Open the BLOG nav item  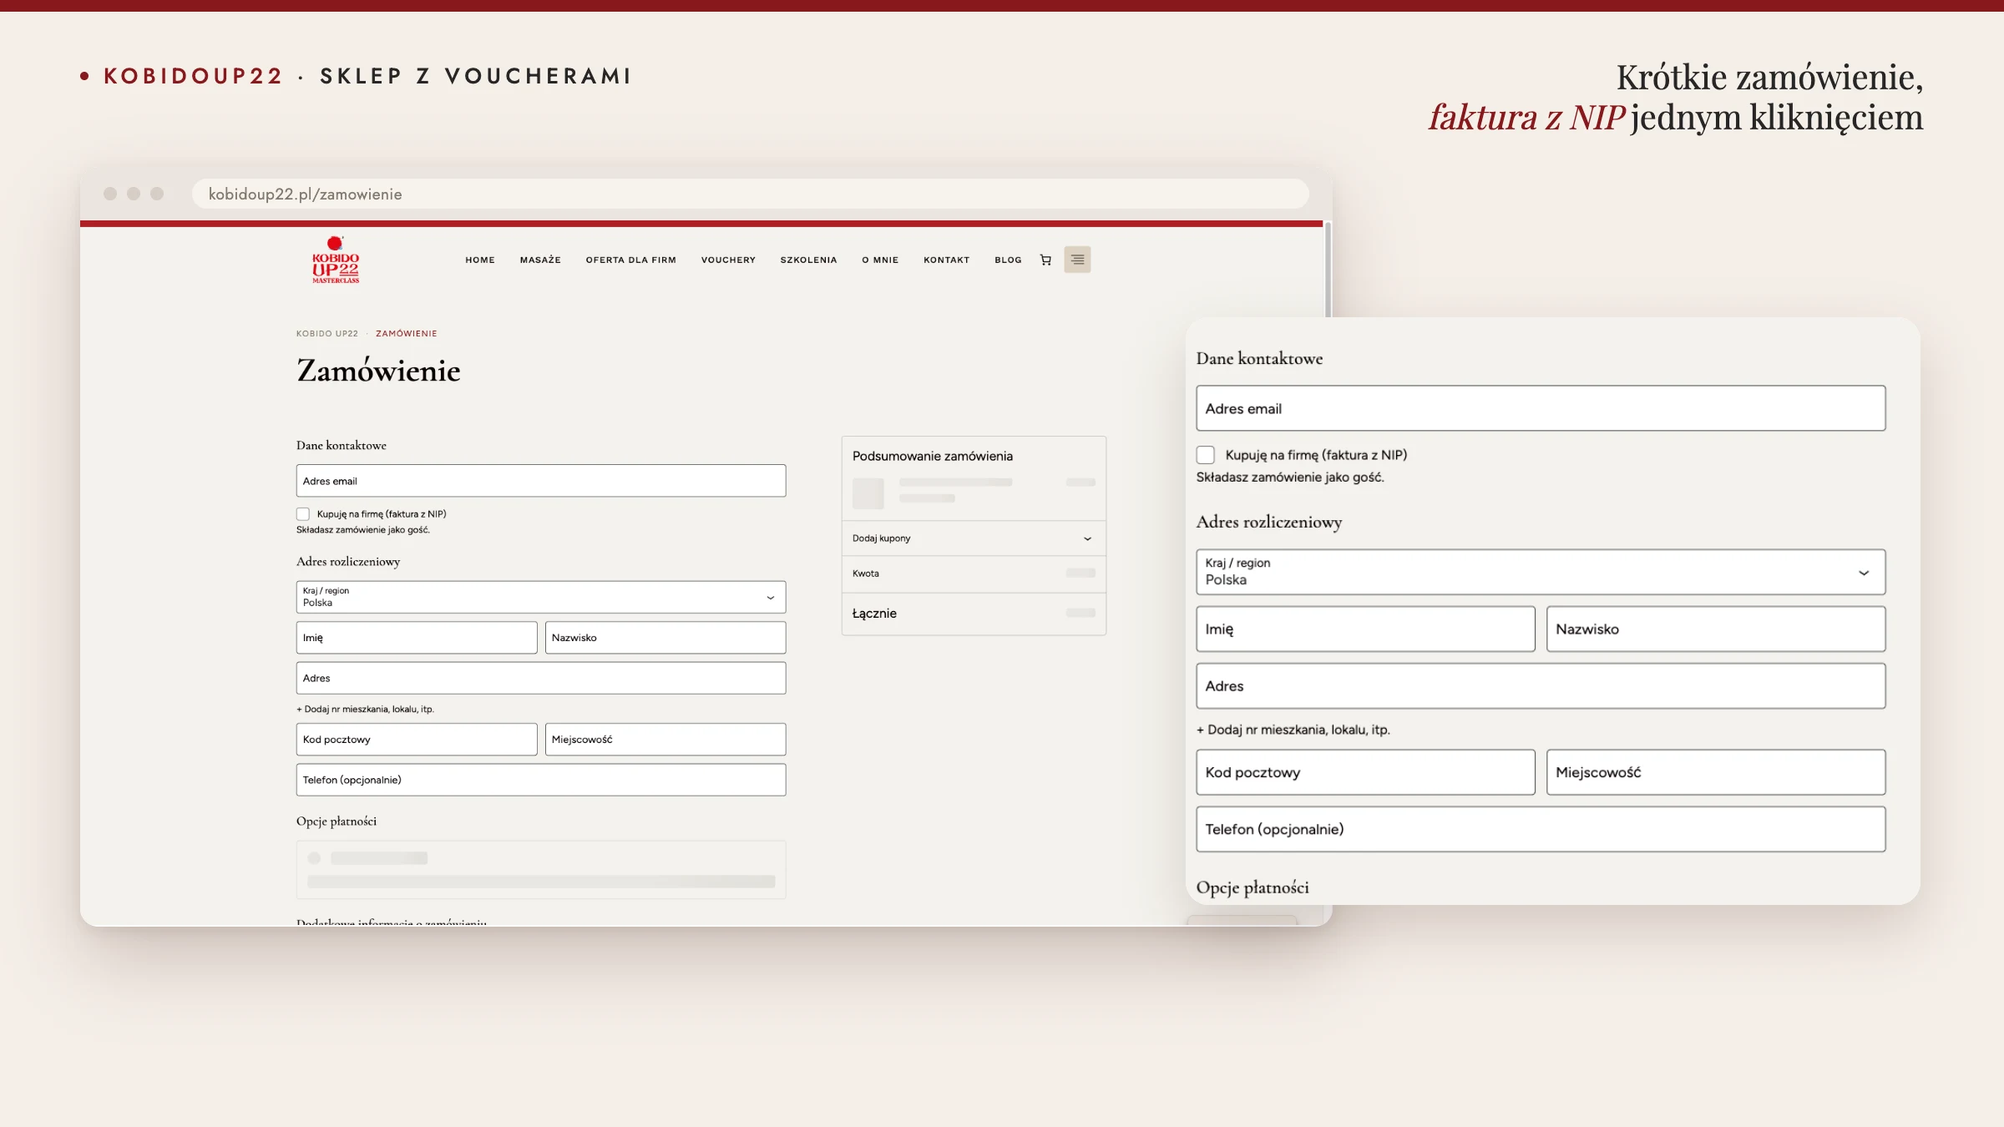click(1008, 260)
